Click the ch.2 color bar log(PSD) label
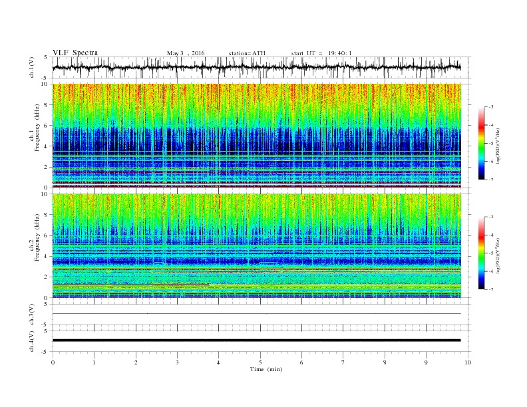Screen dimensions: 527x407 pyautogui.click(x=498, y=255)
